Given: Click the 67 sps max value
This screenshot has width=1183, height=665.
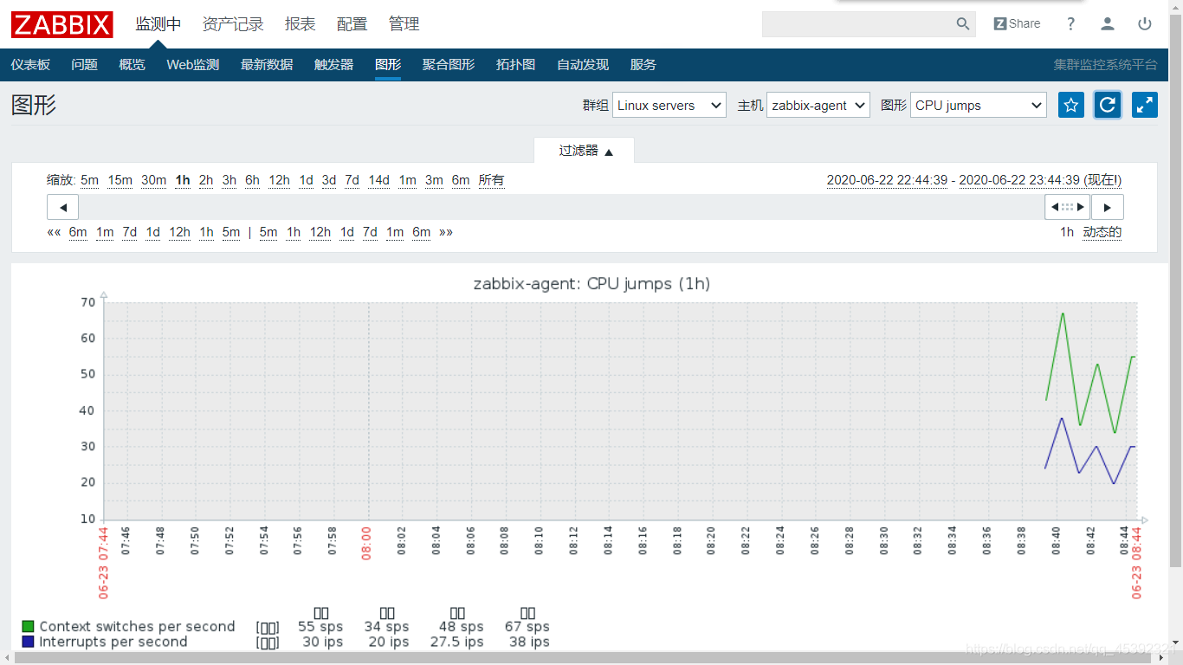Looking at the screenshot, I should [527, 626].
